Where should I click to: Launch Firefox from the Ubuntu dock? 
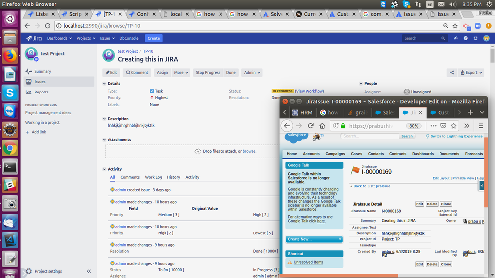(10, 56)
